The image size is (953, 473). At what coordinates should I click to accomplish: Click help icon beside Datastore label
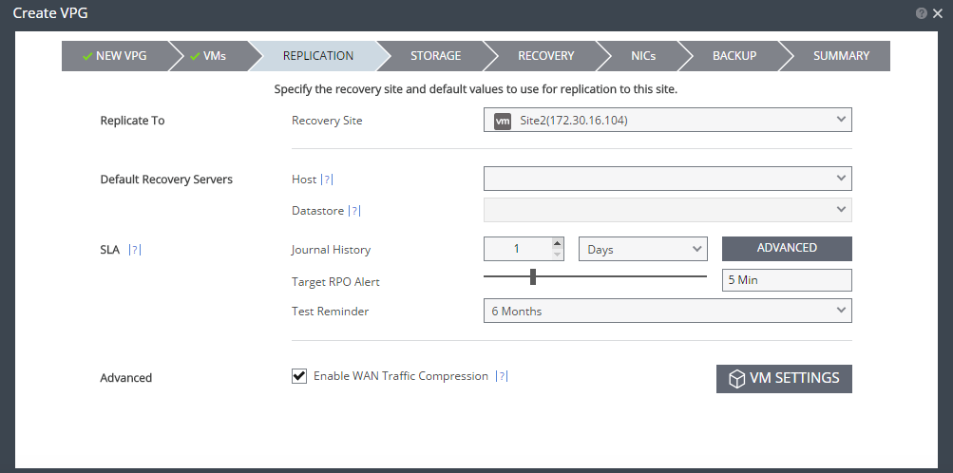click(x=355, y=212)
